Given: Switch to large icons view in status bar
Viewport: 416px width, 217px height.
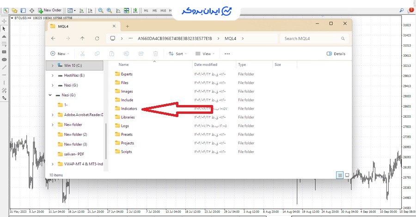Looking at the screenshot, I should [347, 175].
